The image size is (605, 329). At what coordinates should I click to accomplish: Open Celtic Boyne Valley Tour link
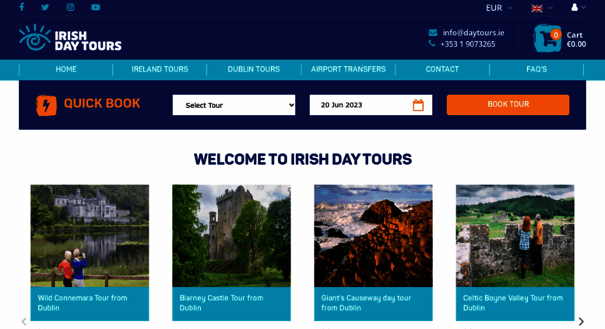click(513, 303)
